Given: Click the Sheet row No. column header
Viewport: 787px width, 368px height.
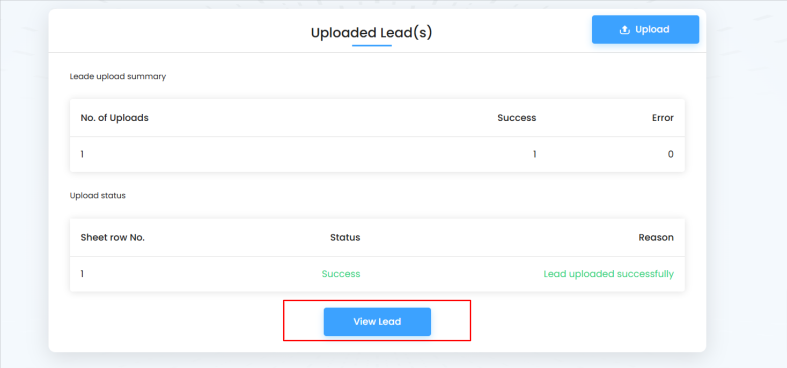Looking at the screenshot, I should tap(113, 238).
